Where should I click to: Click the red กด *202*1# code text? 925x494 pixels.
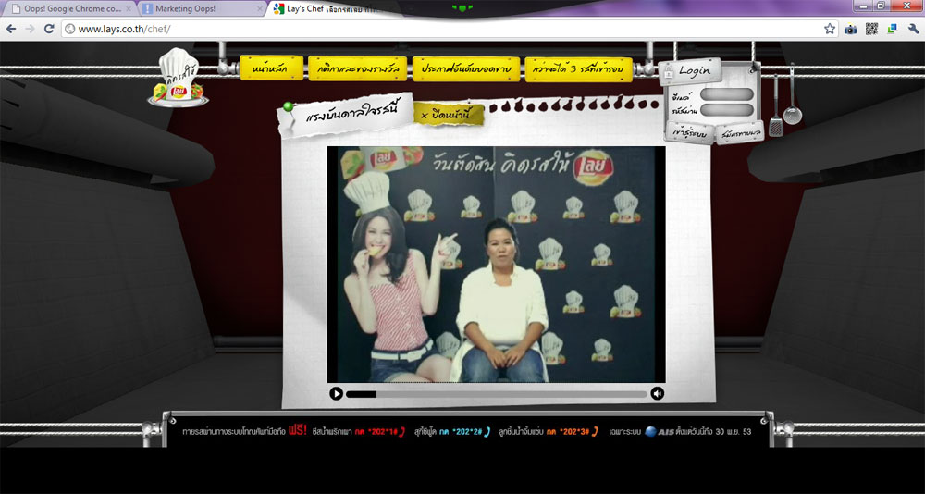pos(376,431)
